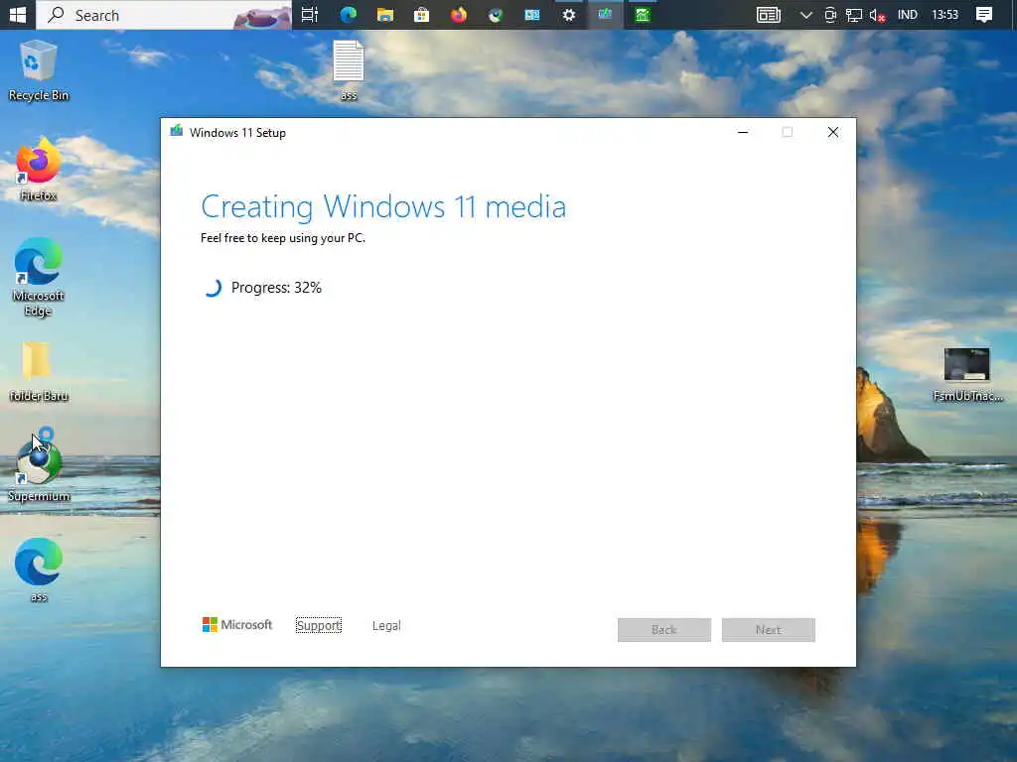Viewport: 1017px width, 762px height.
Task: Select the Supermium desktop shortcut
Action: click(39, 465)
